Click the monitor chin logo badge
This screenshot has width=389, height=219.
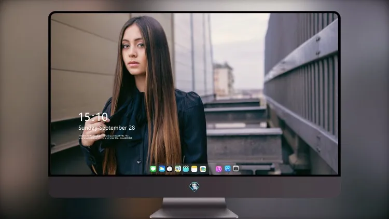coord(195,187)
